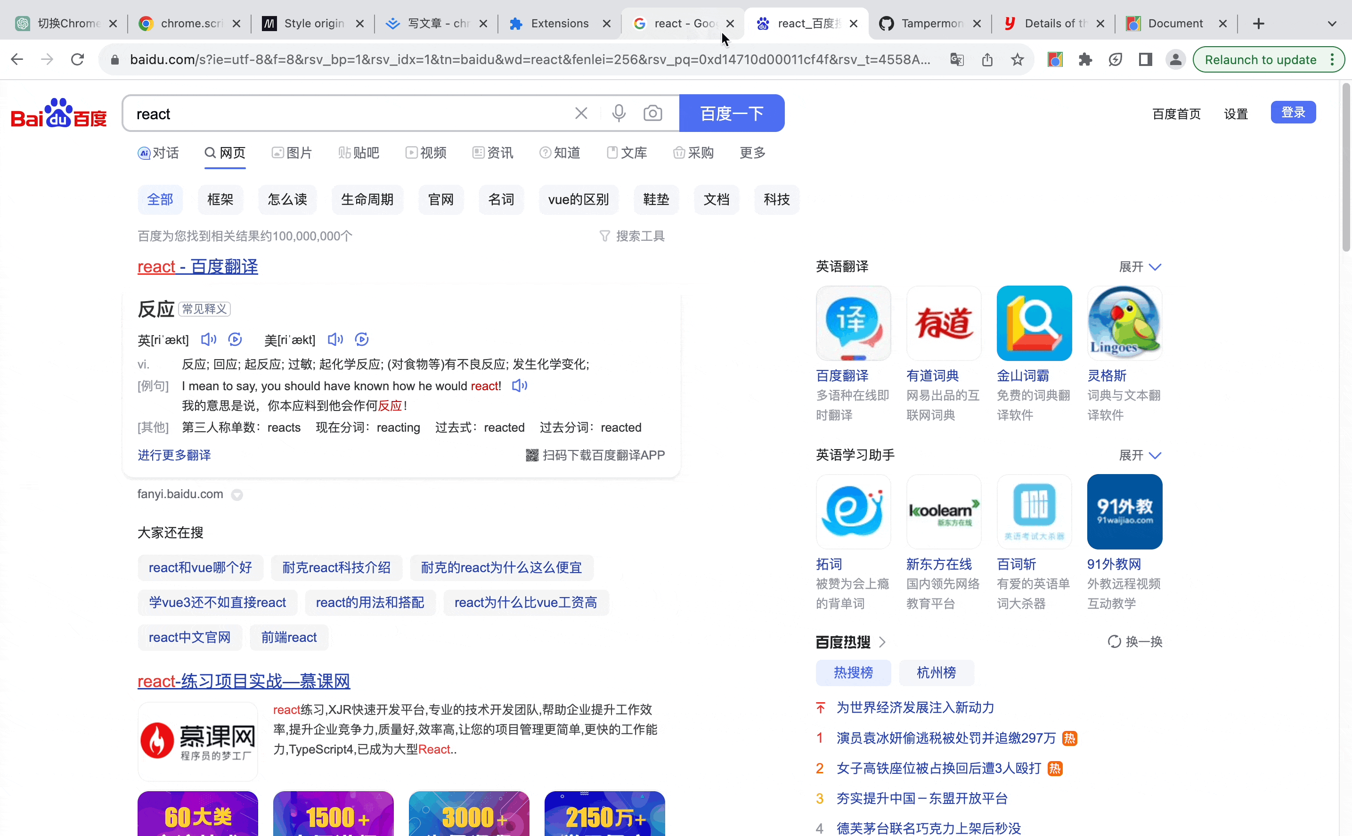Screen dimensions: 1352x836
Task: Open dropdown arrow beside fanyi.baidu.com
Action: point(236,495)
